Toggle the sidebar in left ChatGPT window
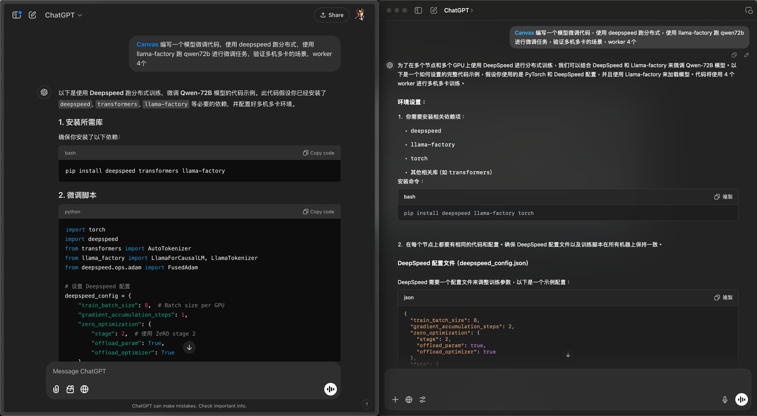The width and height of the screenshot is (757, 416). coord(17,15)
